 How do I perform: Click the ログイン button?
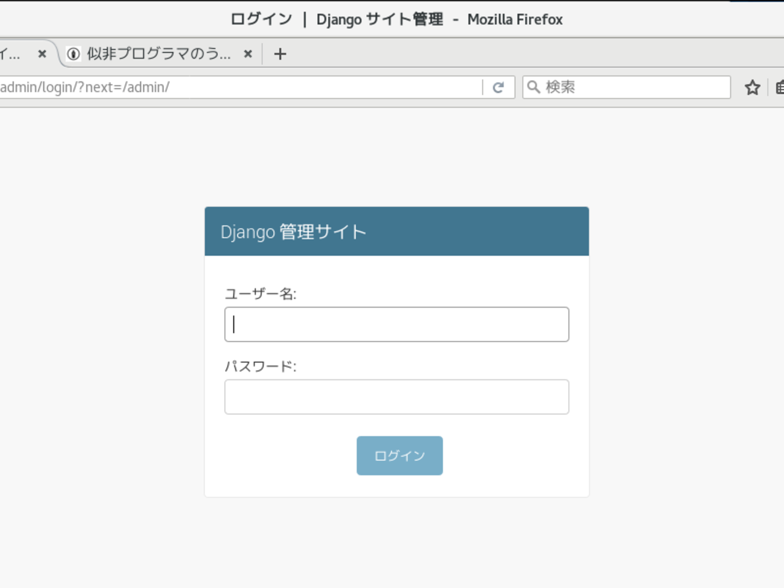[x=400, y=456]
